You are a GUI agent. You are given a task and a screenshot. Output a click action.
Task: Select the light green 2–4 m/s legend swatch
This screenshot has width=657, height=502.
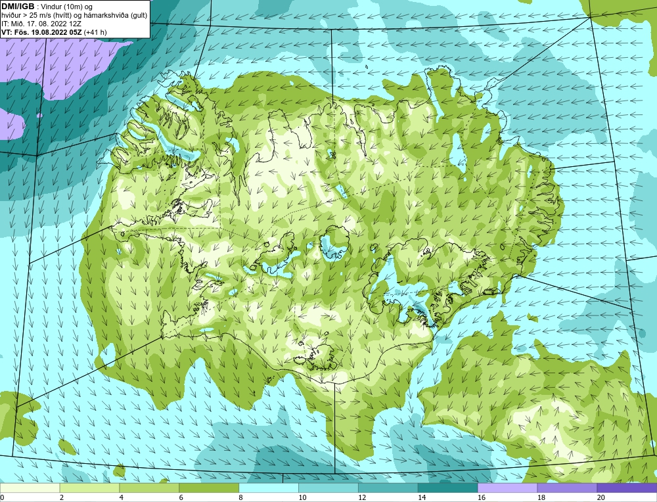[x=89, y=488]
